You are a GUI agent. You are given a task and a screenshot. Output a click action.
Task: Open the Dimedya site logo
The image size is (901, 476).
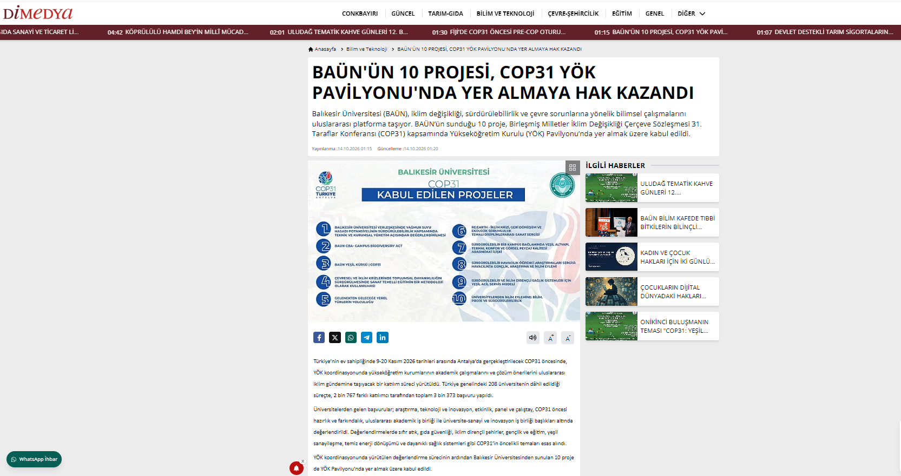click(x=38, y=12)
